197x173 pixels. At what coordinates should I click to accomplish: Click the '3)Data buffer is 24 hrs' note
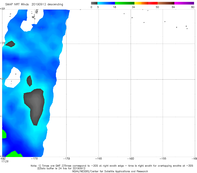click(61, 168)
